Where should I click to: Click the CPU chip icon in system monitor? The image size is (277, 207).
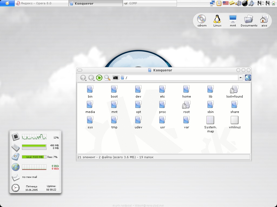[x=15, y=137]
